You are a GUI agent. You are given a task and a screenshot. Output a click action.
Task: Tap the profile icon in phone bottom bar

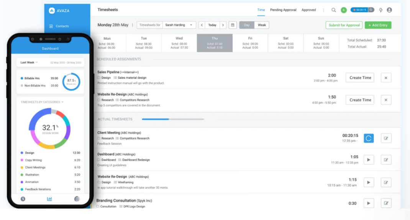[77, 199]
